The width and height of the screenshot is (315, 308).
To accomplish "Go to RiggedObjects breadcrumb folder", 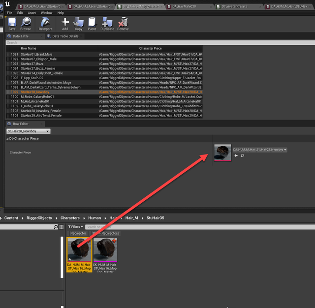I will click(x=39, y=218).
